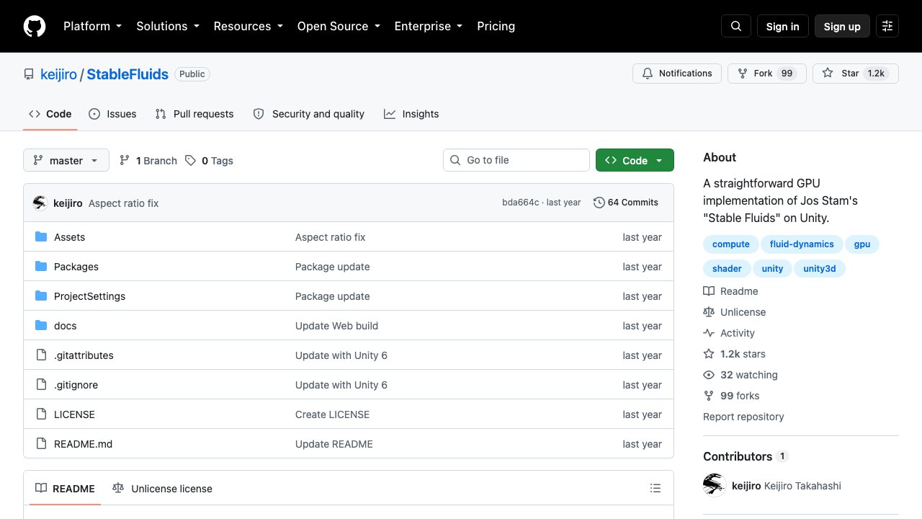Open the Insights tab
Image resolution: width=922 pixels, height=519 pixels.
(x=411, y=114)
